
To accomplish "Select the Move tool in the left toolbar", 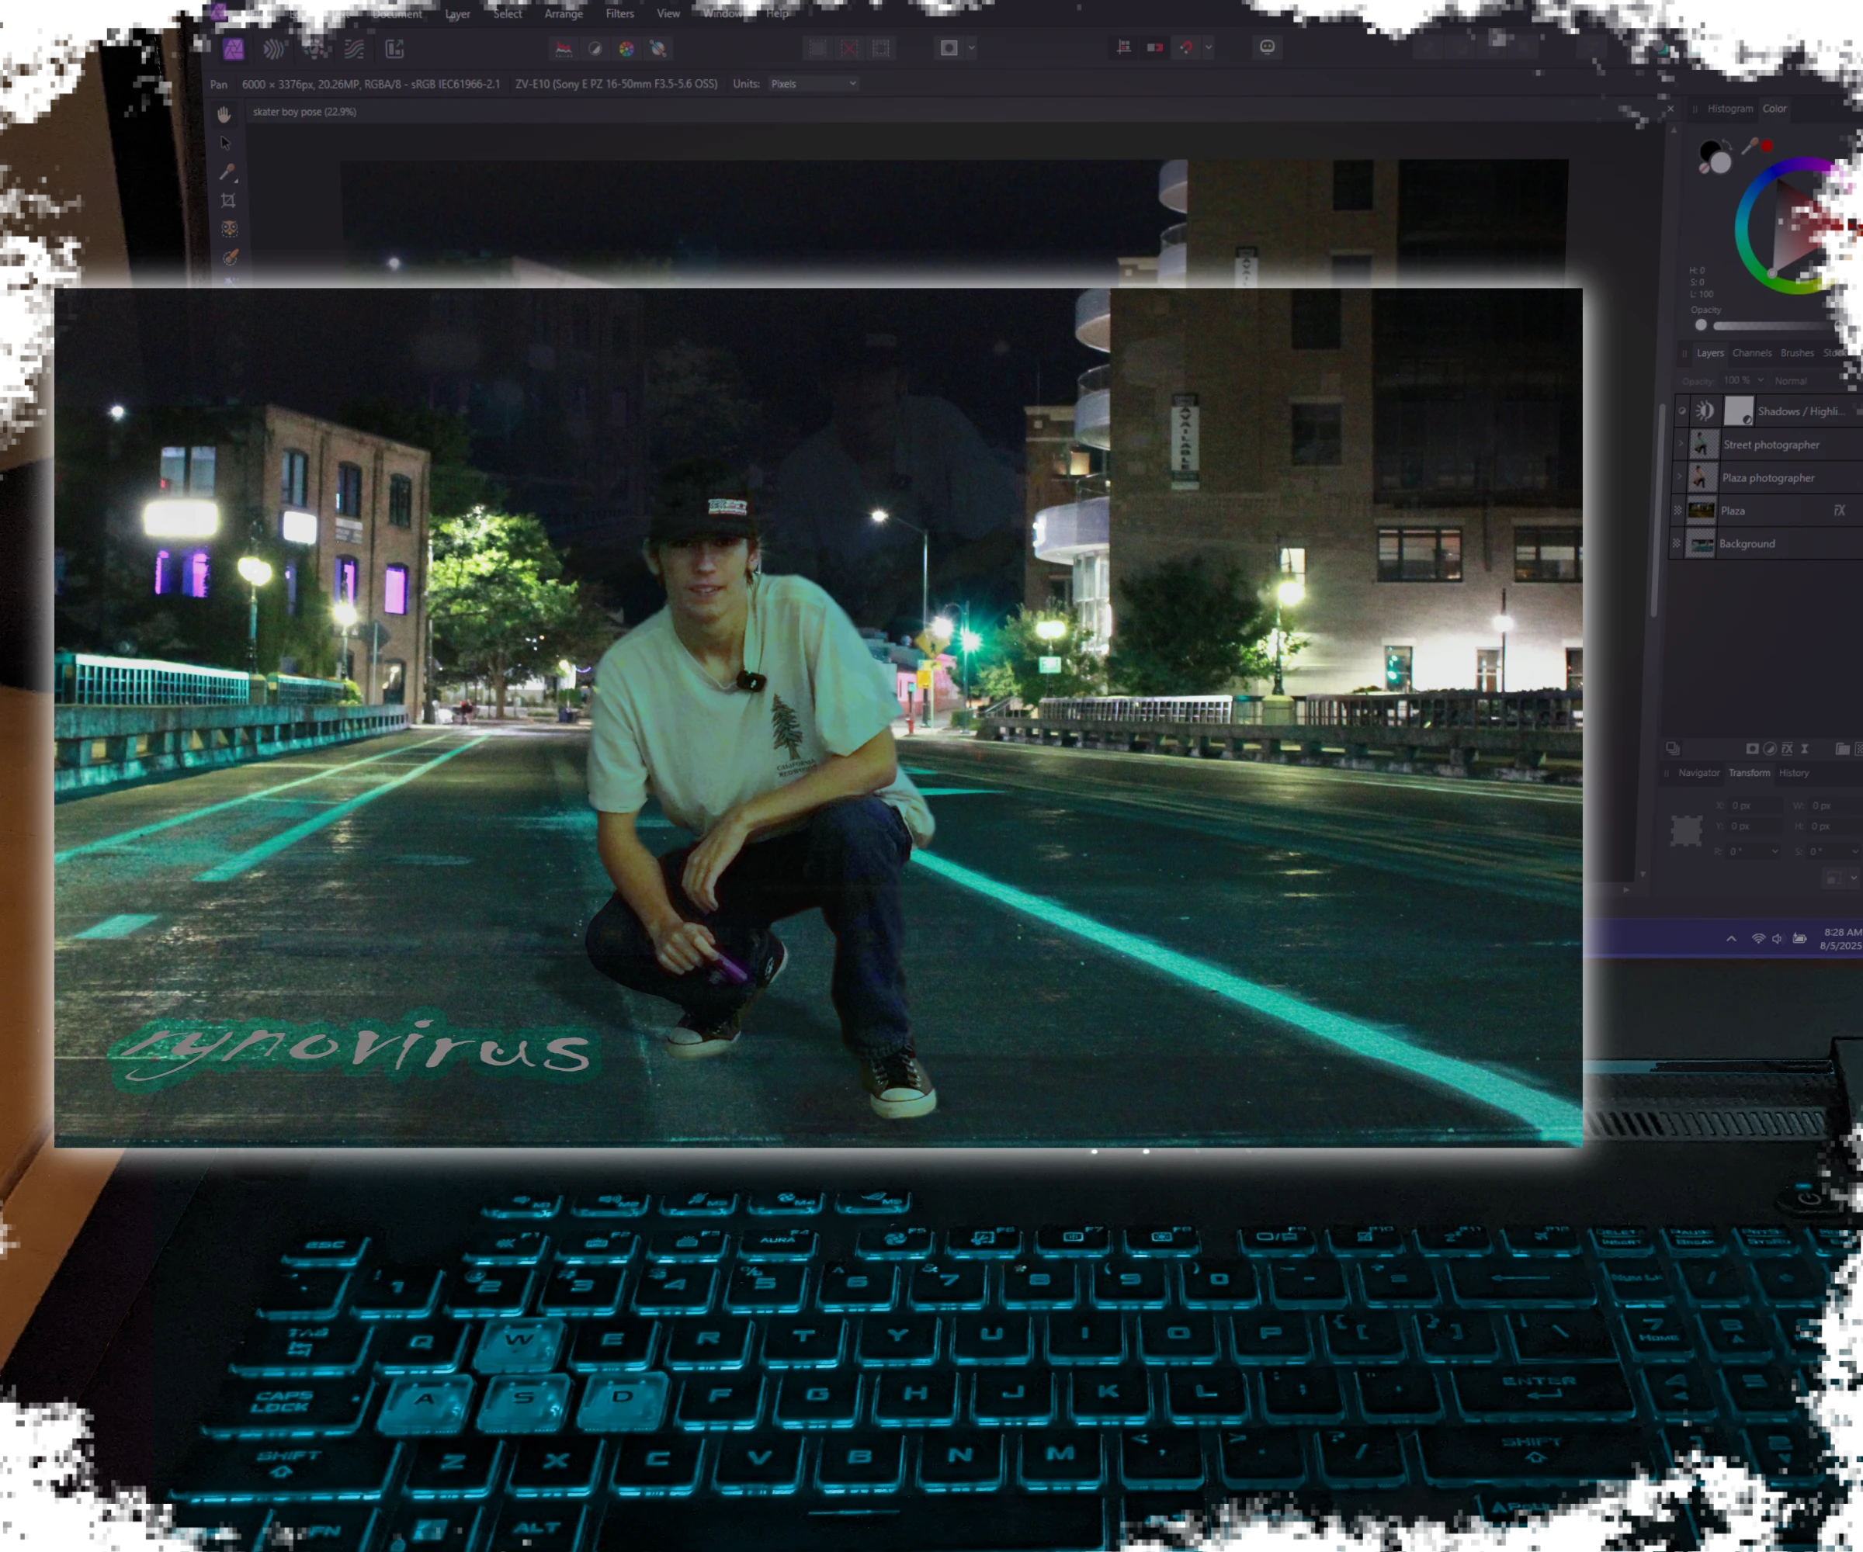I will pos(226,144).
